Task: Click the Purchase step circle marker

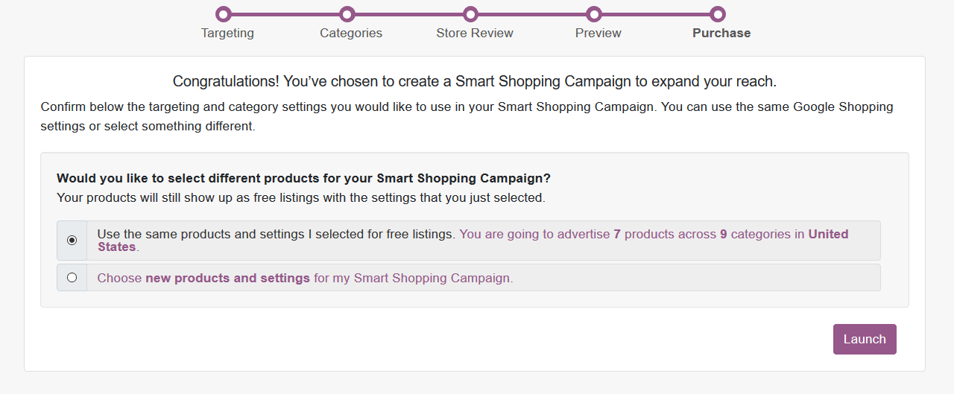Action: [717, 14]
